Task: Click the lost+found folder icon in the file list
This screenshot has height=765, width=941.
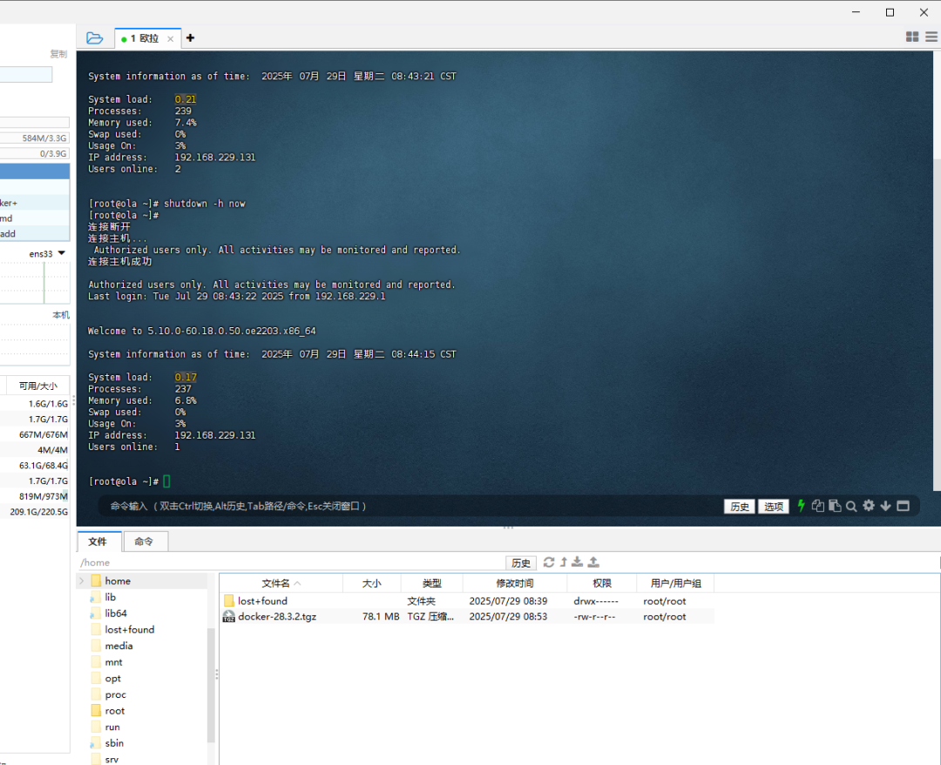Action: [x=228, y=601]
